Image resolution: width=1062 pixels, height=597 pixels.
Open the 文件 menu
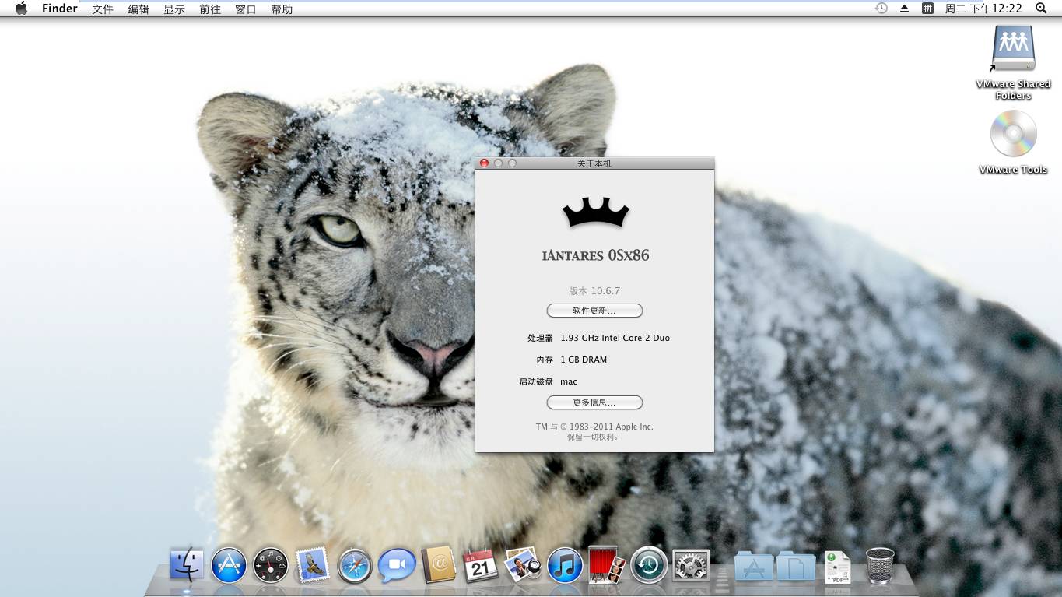(x=103, y=9)
